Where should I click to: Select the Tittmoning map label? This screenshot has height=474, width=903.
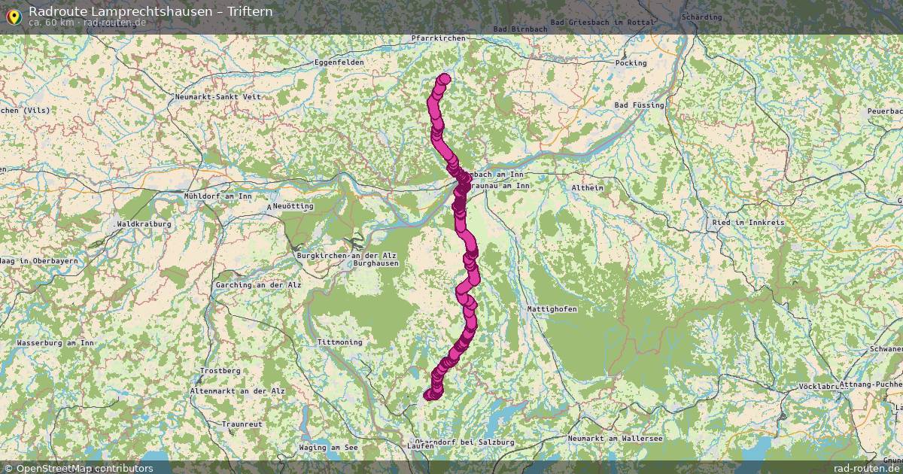(339, 342)
